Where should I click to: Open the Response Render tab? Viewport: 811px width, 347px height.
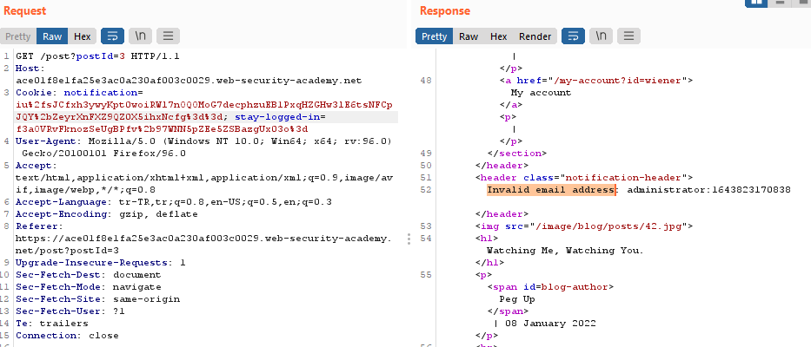[x=535, y=36]
